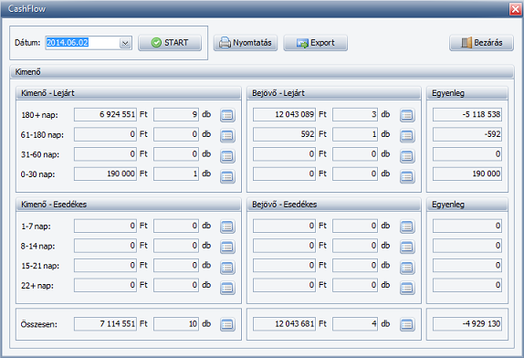Open detail list for Bejövő - Esedékes 1-7 nap row

(407, 226)
